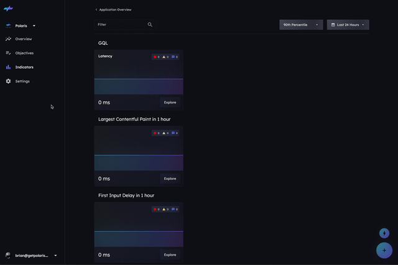Open Objectives in the sidebar
This screenshot has height=265, width=398.
tap(24, 53)
